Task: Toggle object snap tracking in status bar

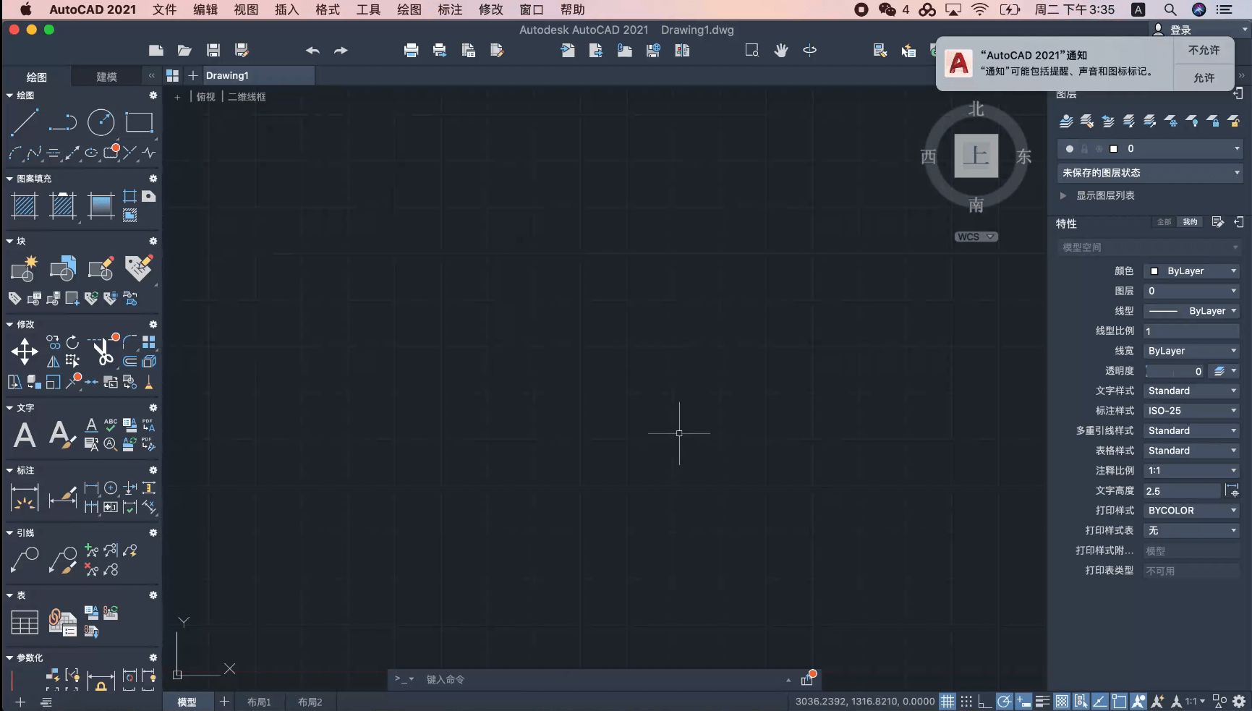Action: pyautogui.click(x=1100, y=701)
